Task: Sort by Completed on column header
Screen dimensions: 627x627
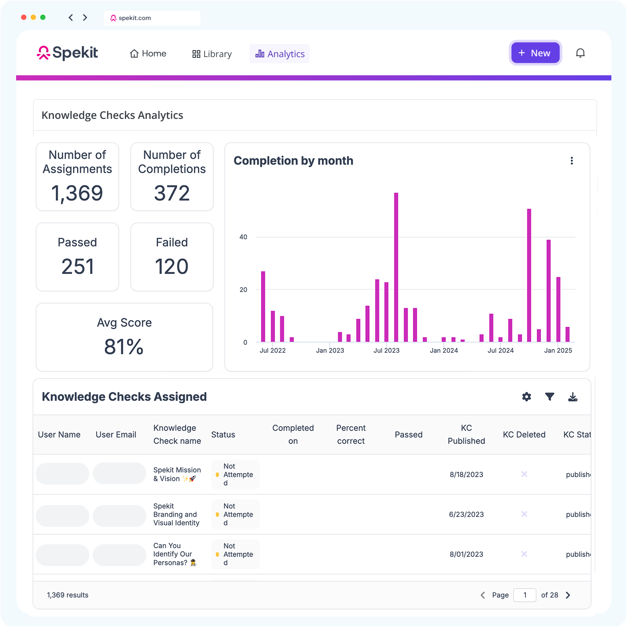Action: click(x=293, y=435)
